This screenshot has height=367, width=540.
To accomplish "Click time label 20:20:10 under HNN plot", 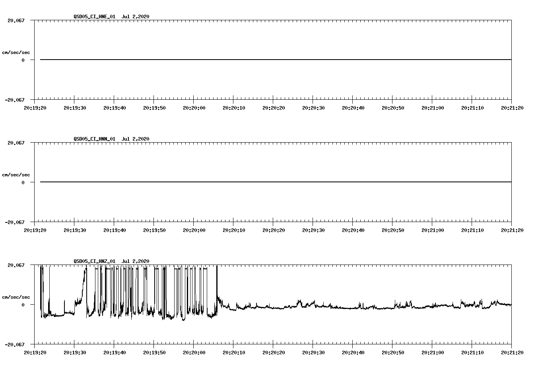I will click(234, 230).
